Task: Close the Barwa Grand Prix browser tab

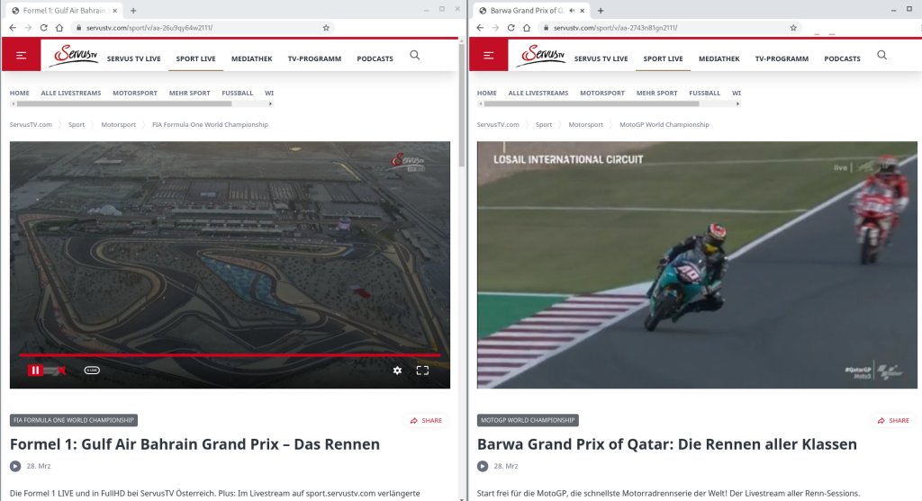Action: [x=583, y=11]
